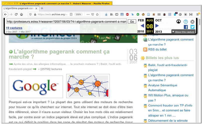Click the green round extension icon
The width and height of the screenshot is (202, 124).
[x=138, y=14]
